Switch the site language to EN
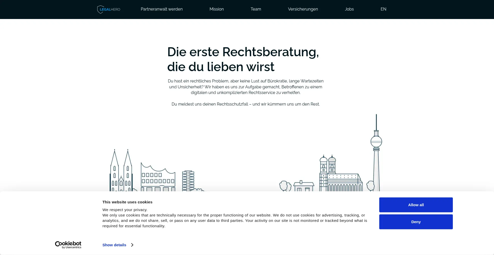The width and height of the screenshot is (494, 255). (383, 9)
